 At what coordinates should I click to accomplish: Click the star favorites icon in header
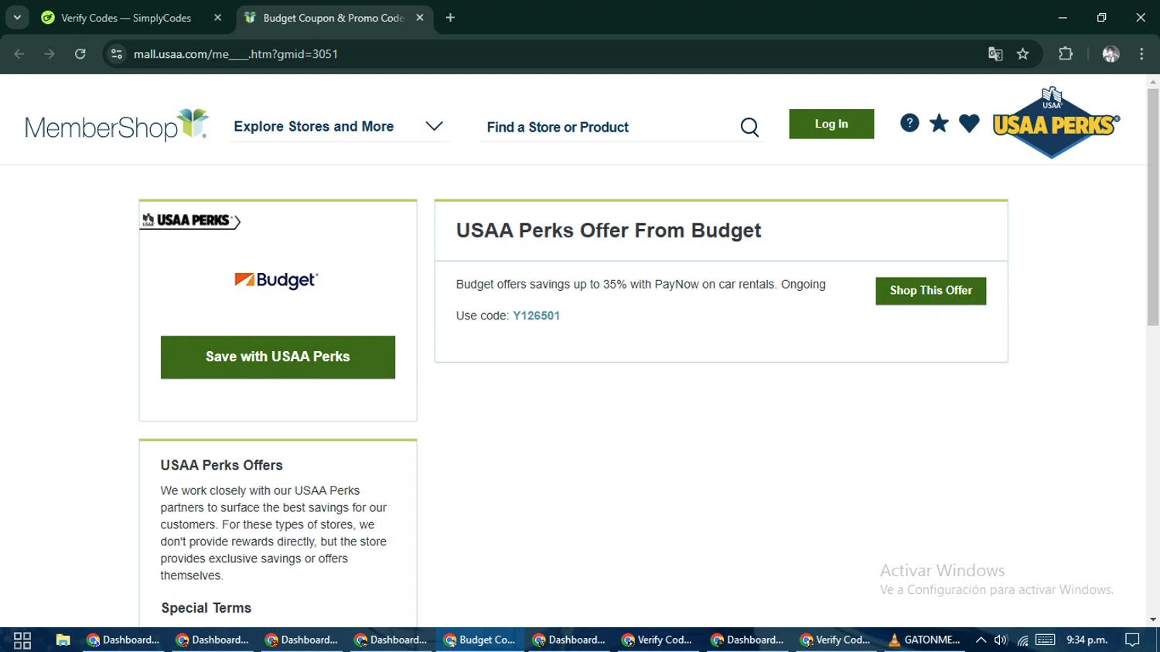[939, 123]
